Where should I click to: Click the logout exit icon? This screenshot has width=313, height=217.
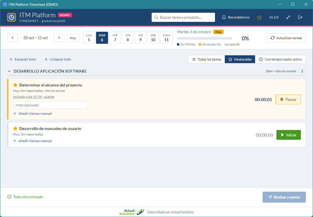coord(300,17)
